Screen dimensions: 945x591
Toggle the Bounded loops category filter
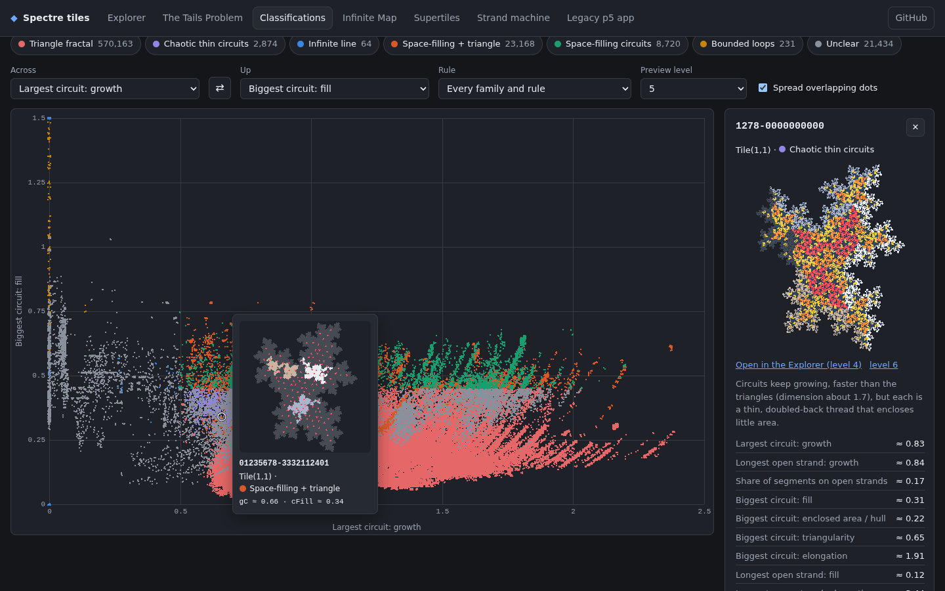pos(747,44)
